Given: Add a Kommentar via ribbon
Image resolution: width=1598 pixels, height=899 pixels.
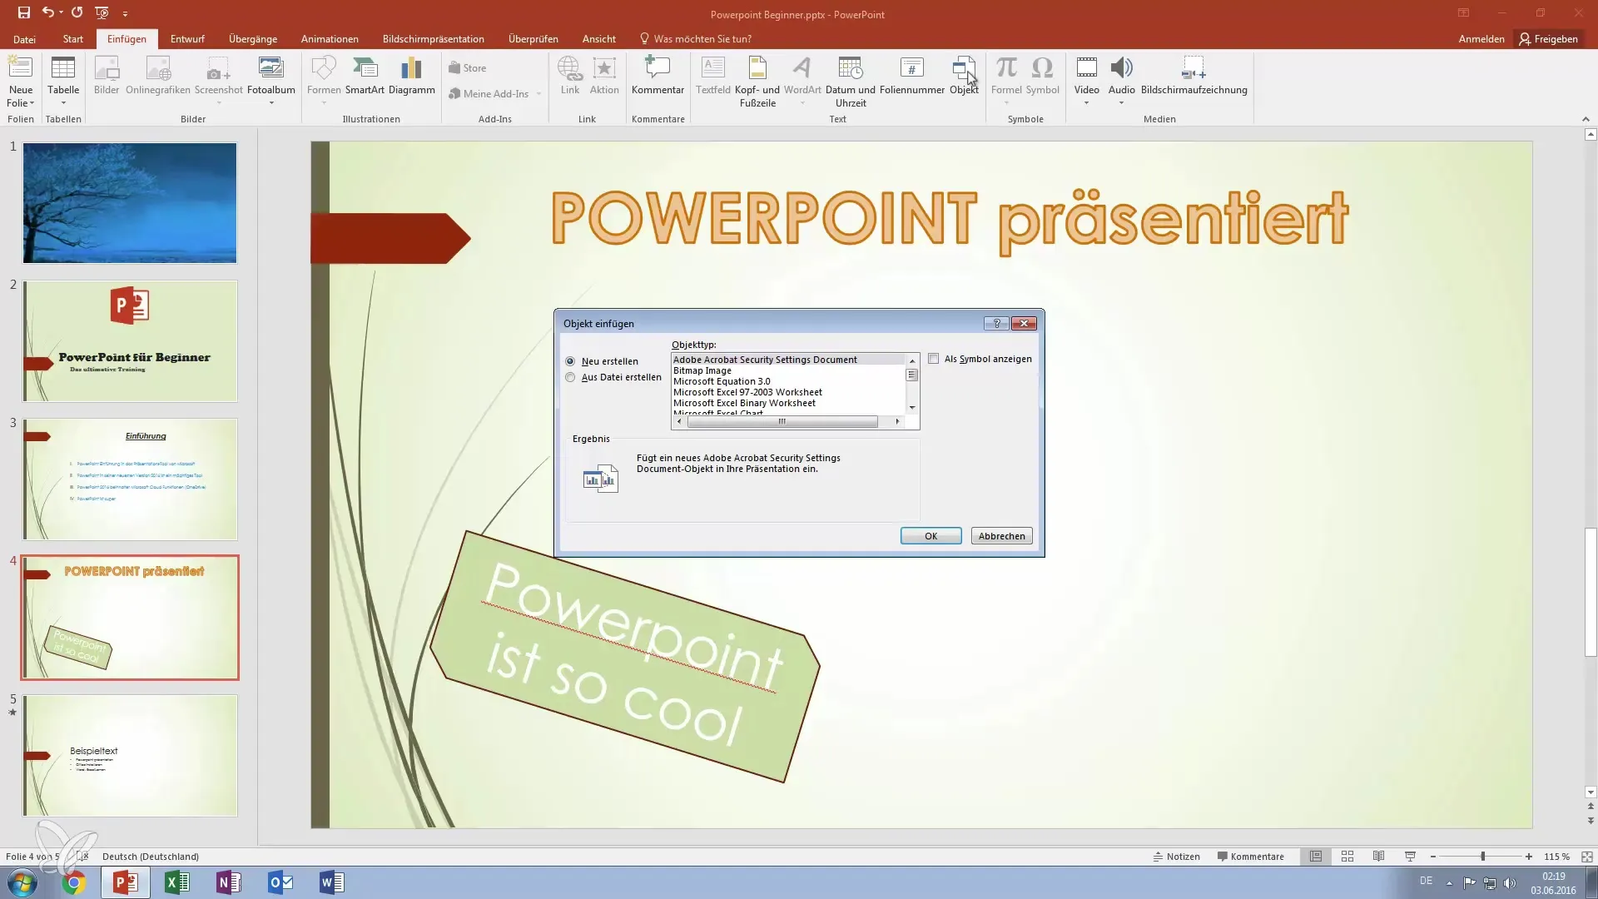Looking at the screenshot, I should (x=658, y=75).
